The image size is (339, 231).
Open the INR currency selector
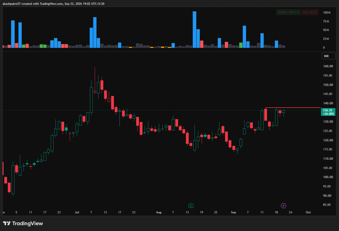(328, 56)
